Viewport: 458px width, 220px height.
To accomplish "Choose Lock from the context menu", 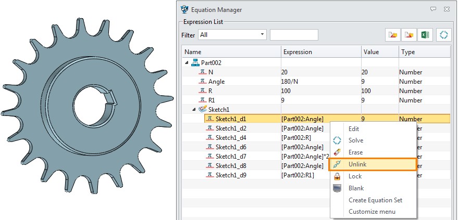I will 373,176.
